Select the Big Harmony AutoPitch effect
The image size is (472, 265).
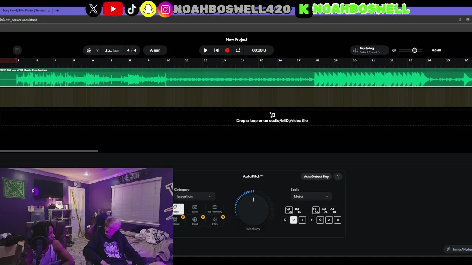point(215,209)
